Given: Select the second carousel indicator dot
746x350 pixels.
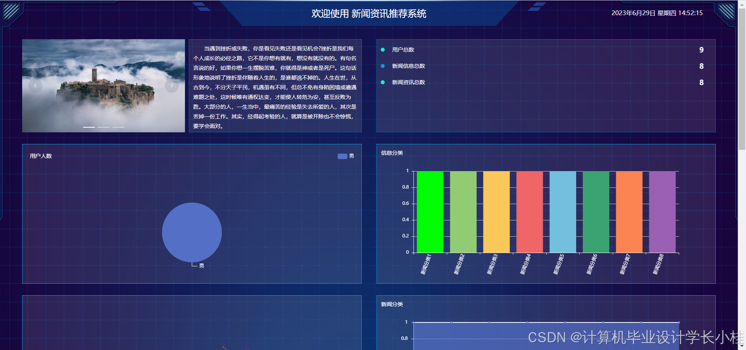Looking at the screenshot, I should pos(103,127).
